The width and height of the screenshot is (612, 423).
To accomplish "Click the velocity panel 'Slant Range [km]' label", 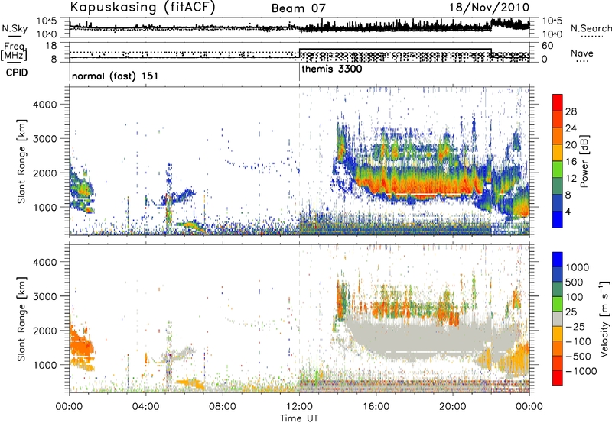I will click(x=21, y=318).
